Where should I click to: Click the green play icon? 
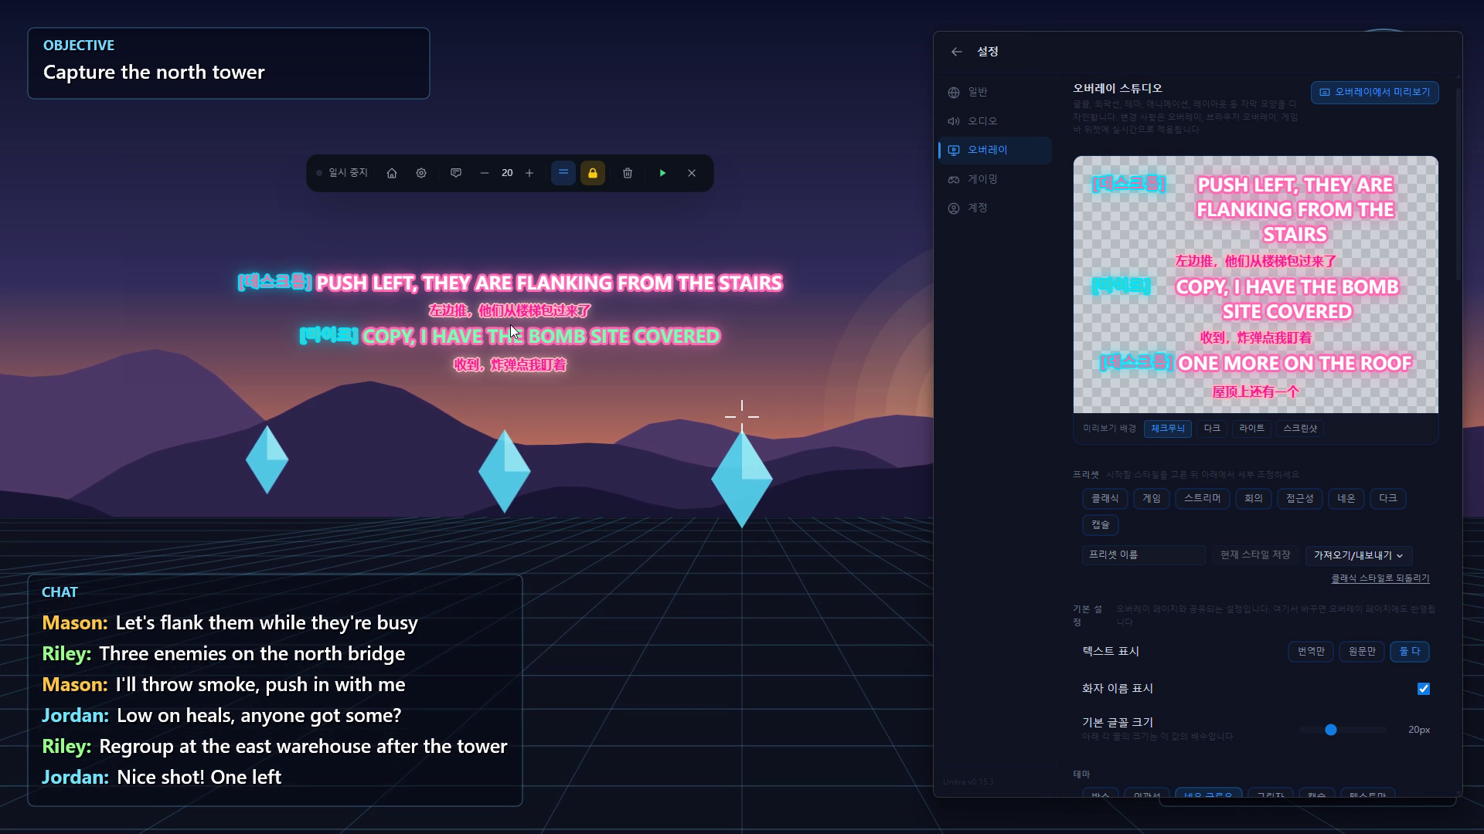(x=662, y=173)
